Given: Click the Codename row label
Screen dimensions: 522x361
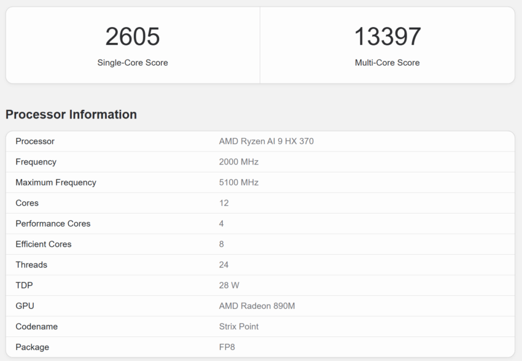Looking at the screenshot, I should [37, 327].
